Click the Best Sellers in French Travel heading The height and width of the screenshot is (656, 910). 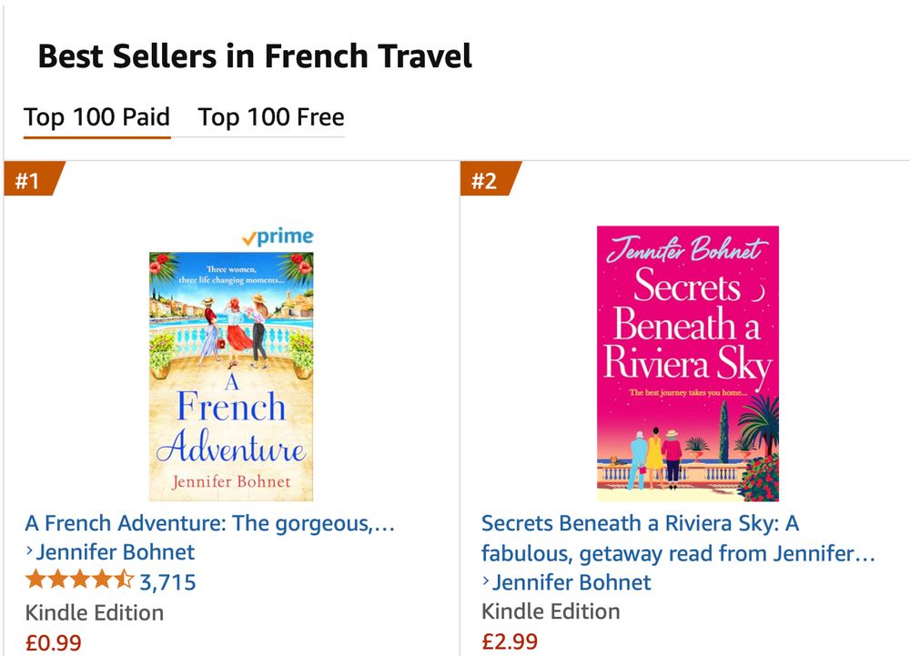pyautogui.click(x=255, y=56)
